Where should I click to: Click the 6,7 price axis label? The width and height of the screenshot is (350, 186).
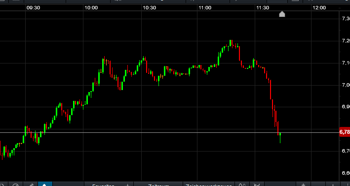[346, 151]
